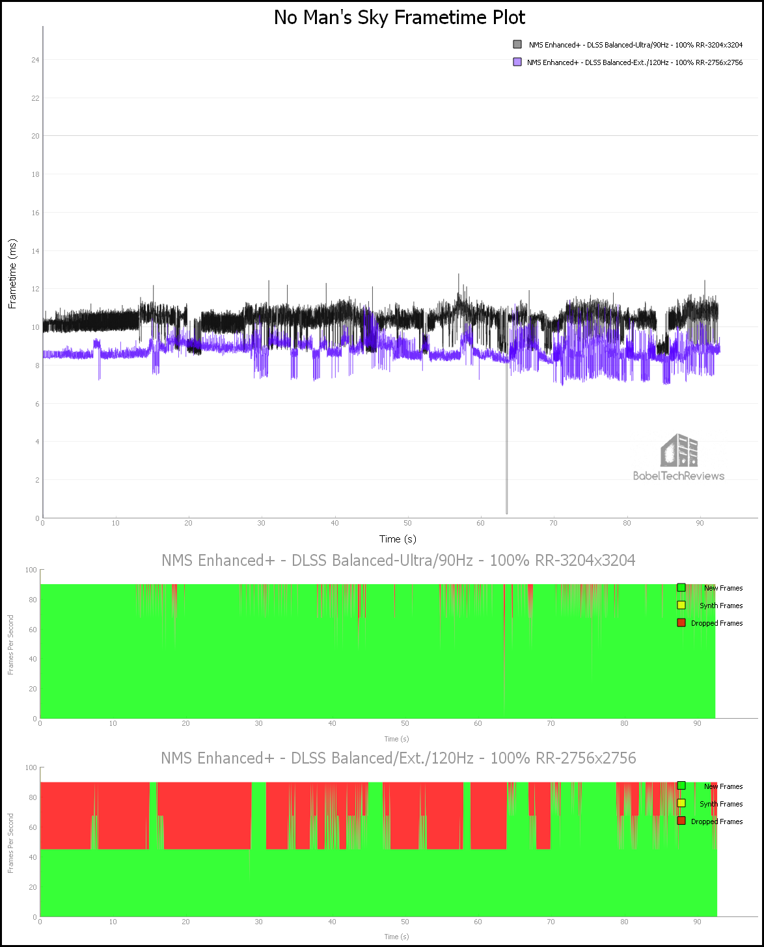The width and height of the screenshot is (764, 947).
Task: Click the '14' tick on the frametime axis
Action: tap(35, 251)
